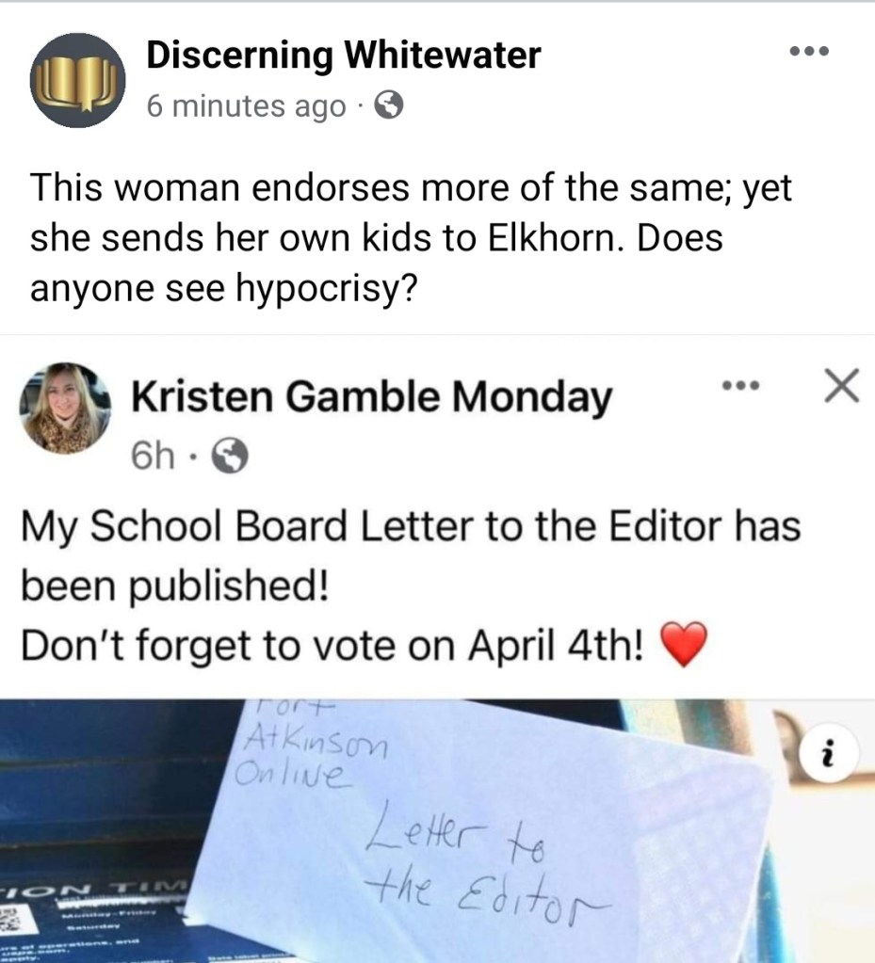
Task: Open the three-dot menu for Discerning Whitewater's post
Action: [809, 51]
